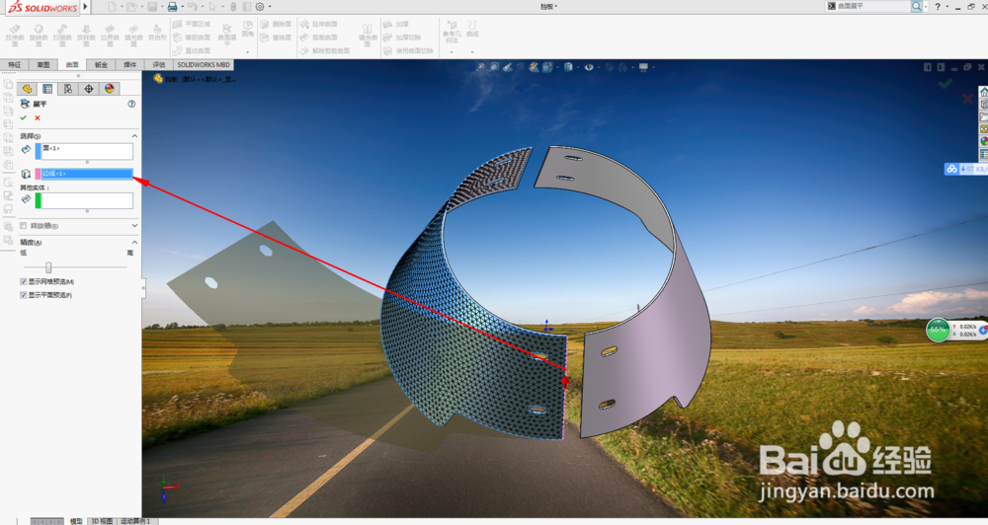988x525 pixels.
Task: Click the 加厚 thicken button
Action: click(396, 24)
